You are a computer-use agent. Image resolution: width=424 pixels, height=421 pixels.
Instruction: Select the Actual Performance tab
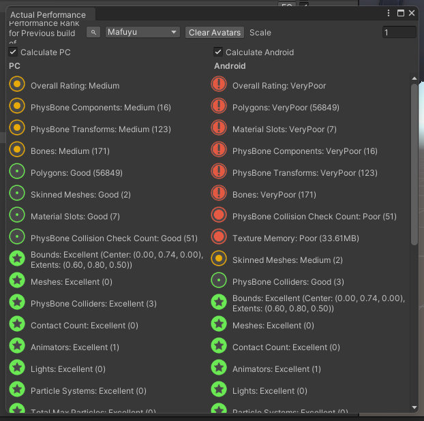(48, 14)
